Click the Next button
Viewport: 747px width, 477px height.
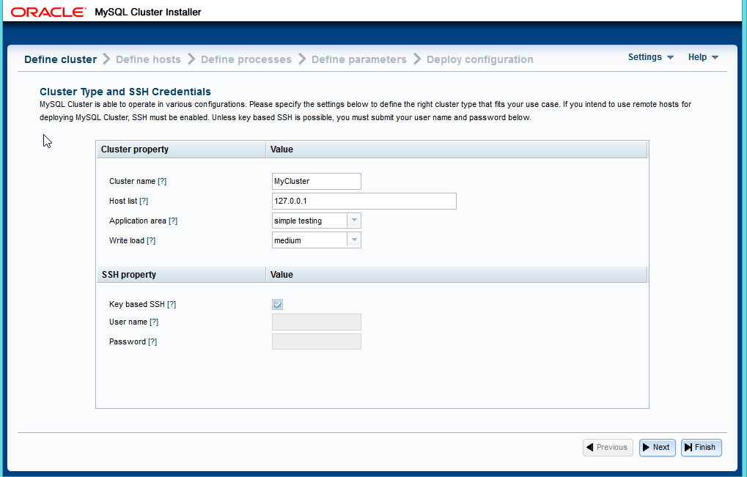pyautogui.click(x=657, y=448)
